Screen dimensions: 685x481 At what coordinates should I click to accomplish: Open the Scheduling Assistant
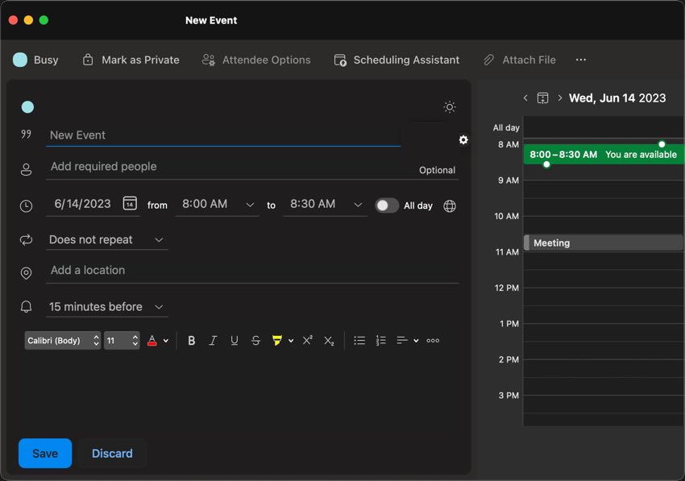[396, 60]
